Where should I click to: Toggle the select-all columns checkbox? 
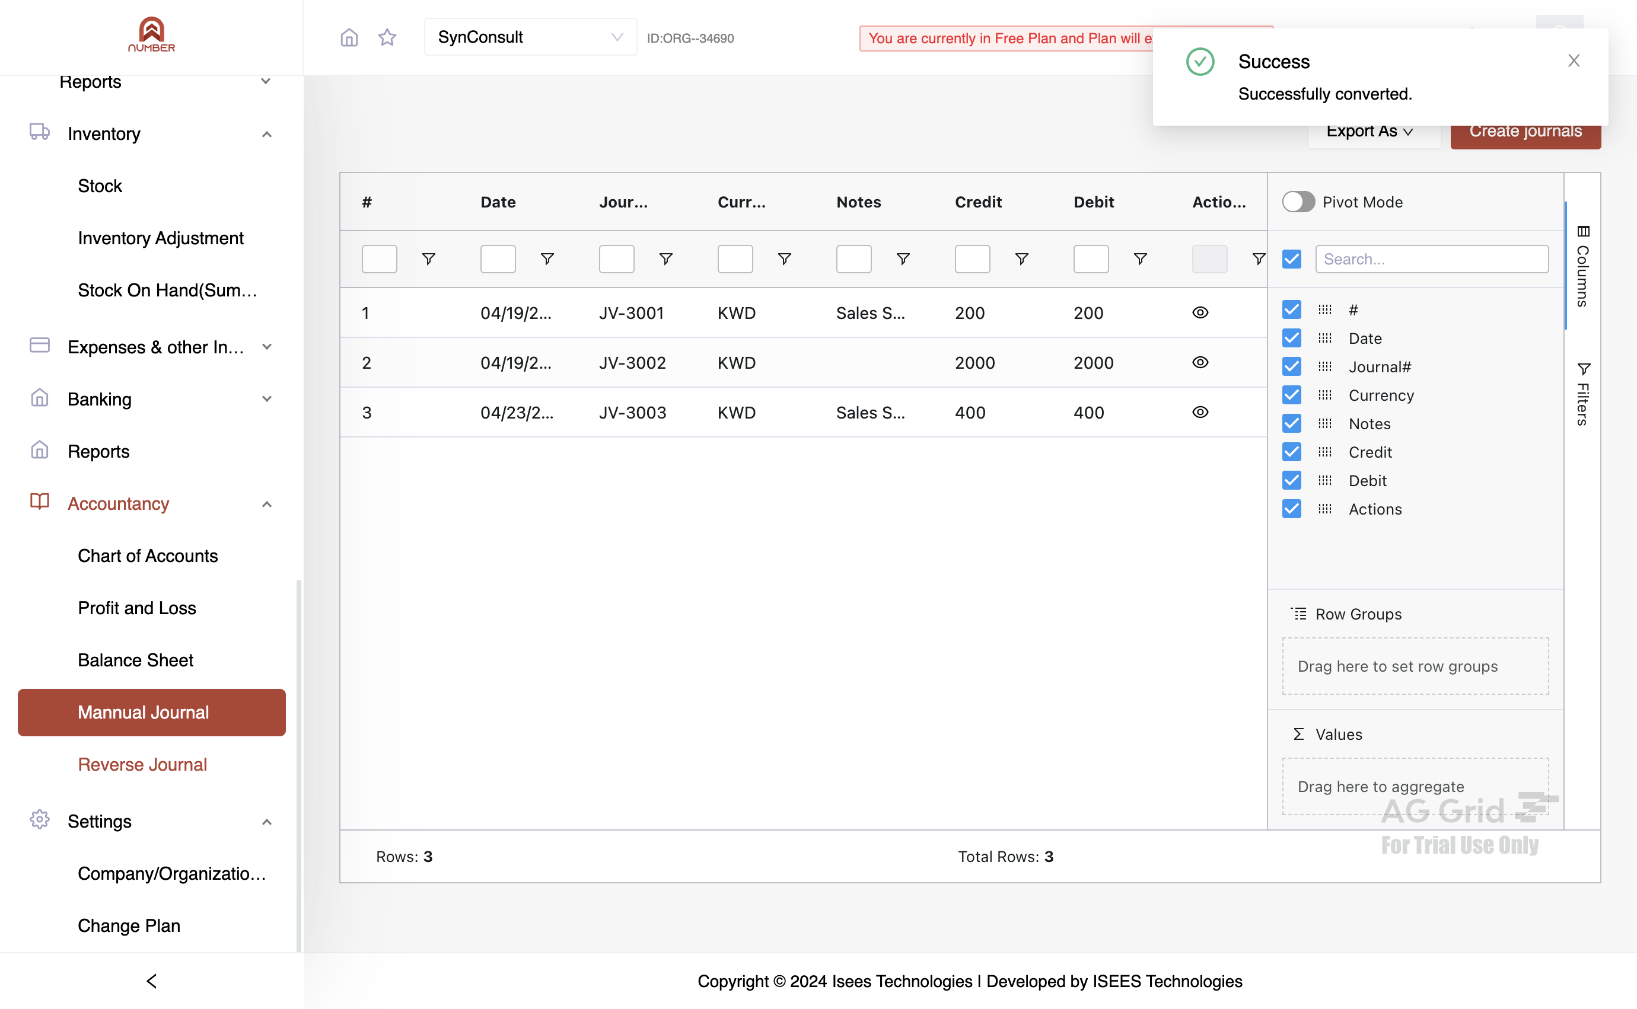click(x=1292, y=259)
